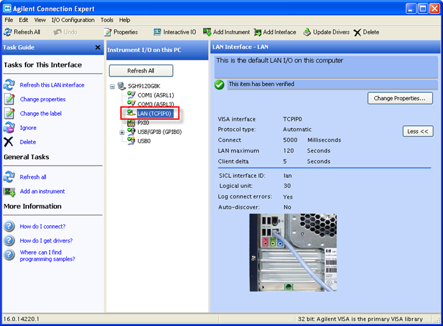The width and height of the screenshot is (443, 326).
Task: Select SGH9120G8K computer node label
Action: [144, 86]
